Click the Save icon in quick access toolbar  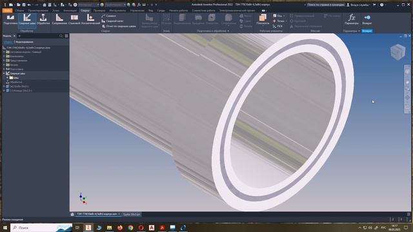pyautogui.click(x=24, y=5)
